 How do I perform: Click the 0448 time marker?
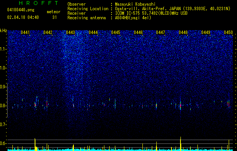pyautogui.click(x=183, y=32)
